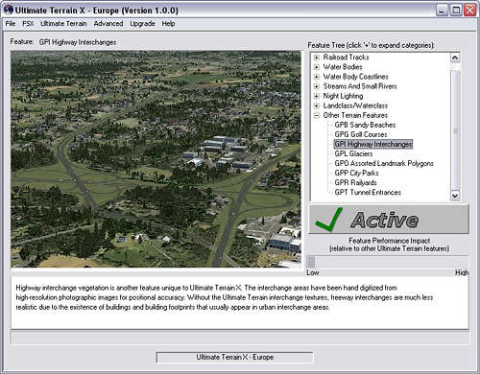Expand Streams And Small Rivers category
The width and height of the screenshot is (480, 374).
pyautogui.click(x=317, y=86)
